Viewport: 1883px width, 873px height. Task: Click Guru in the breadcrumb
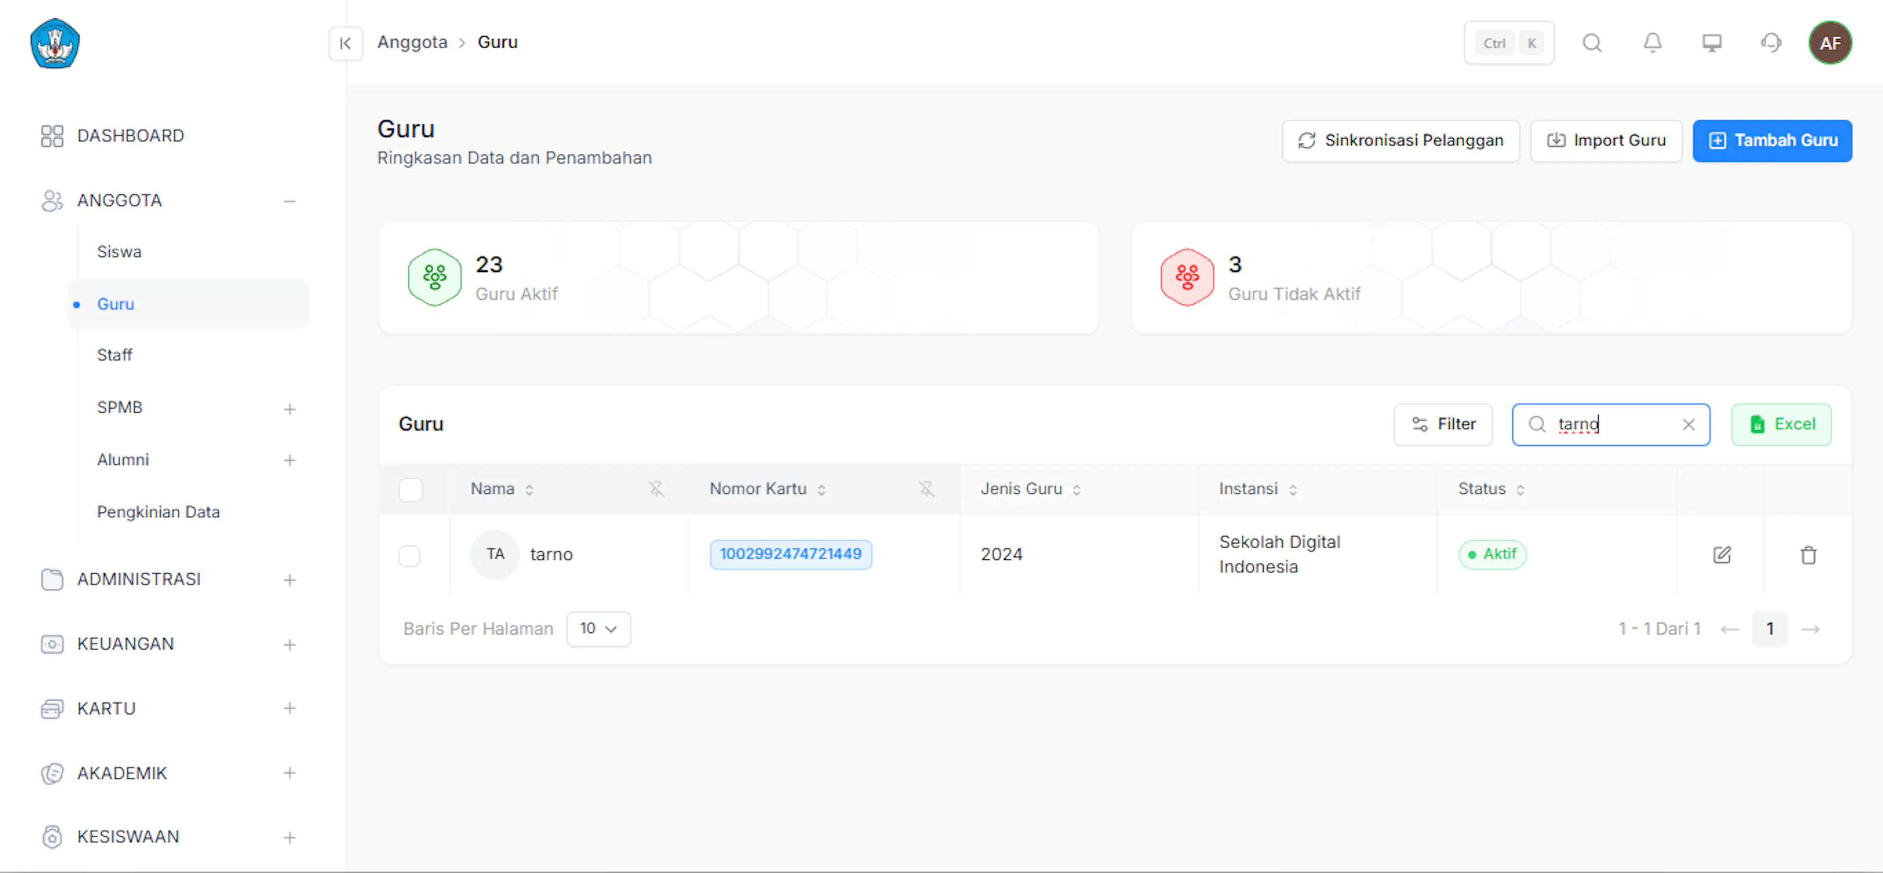coord(498,42)
